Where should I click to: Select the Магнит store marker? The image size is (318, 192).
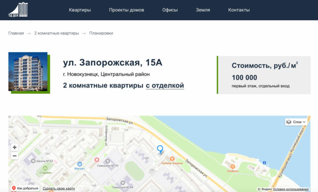point(79,164)
